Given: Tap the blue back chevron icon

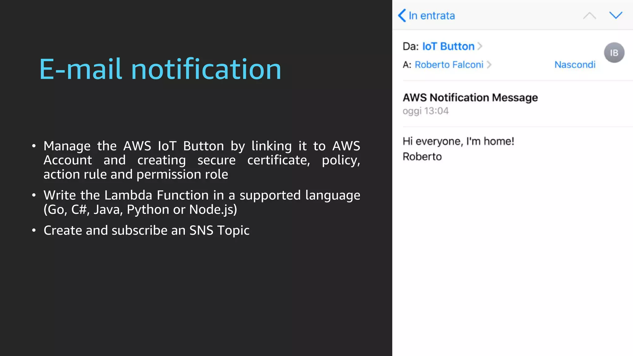Looking at the screenshot, I should point(402,15).
